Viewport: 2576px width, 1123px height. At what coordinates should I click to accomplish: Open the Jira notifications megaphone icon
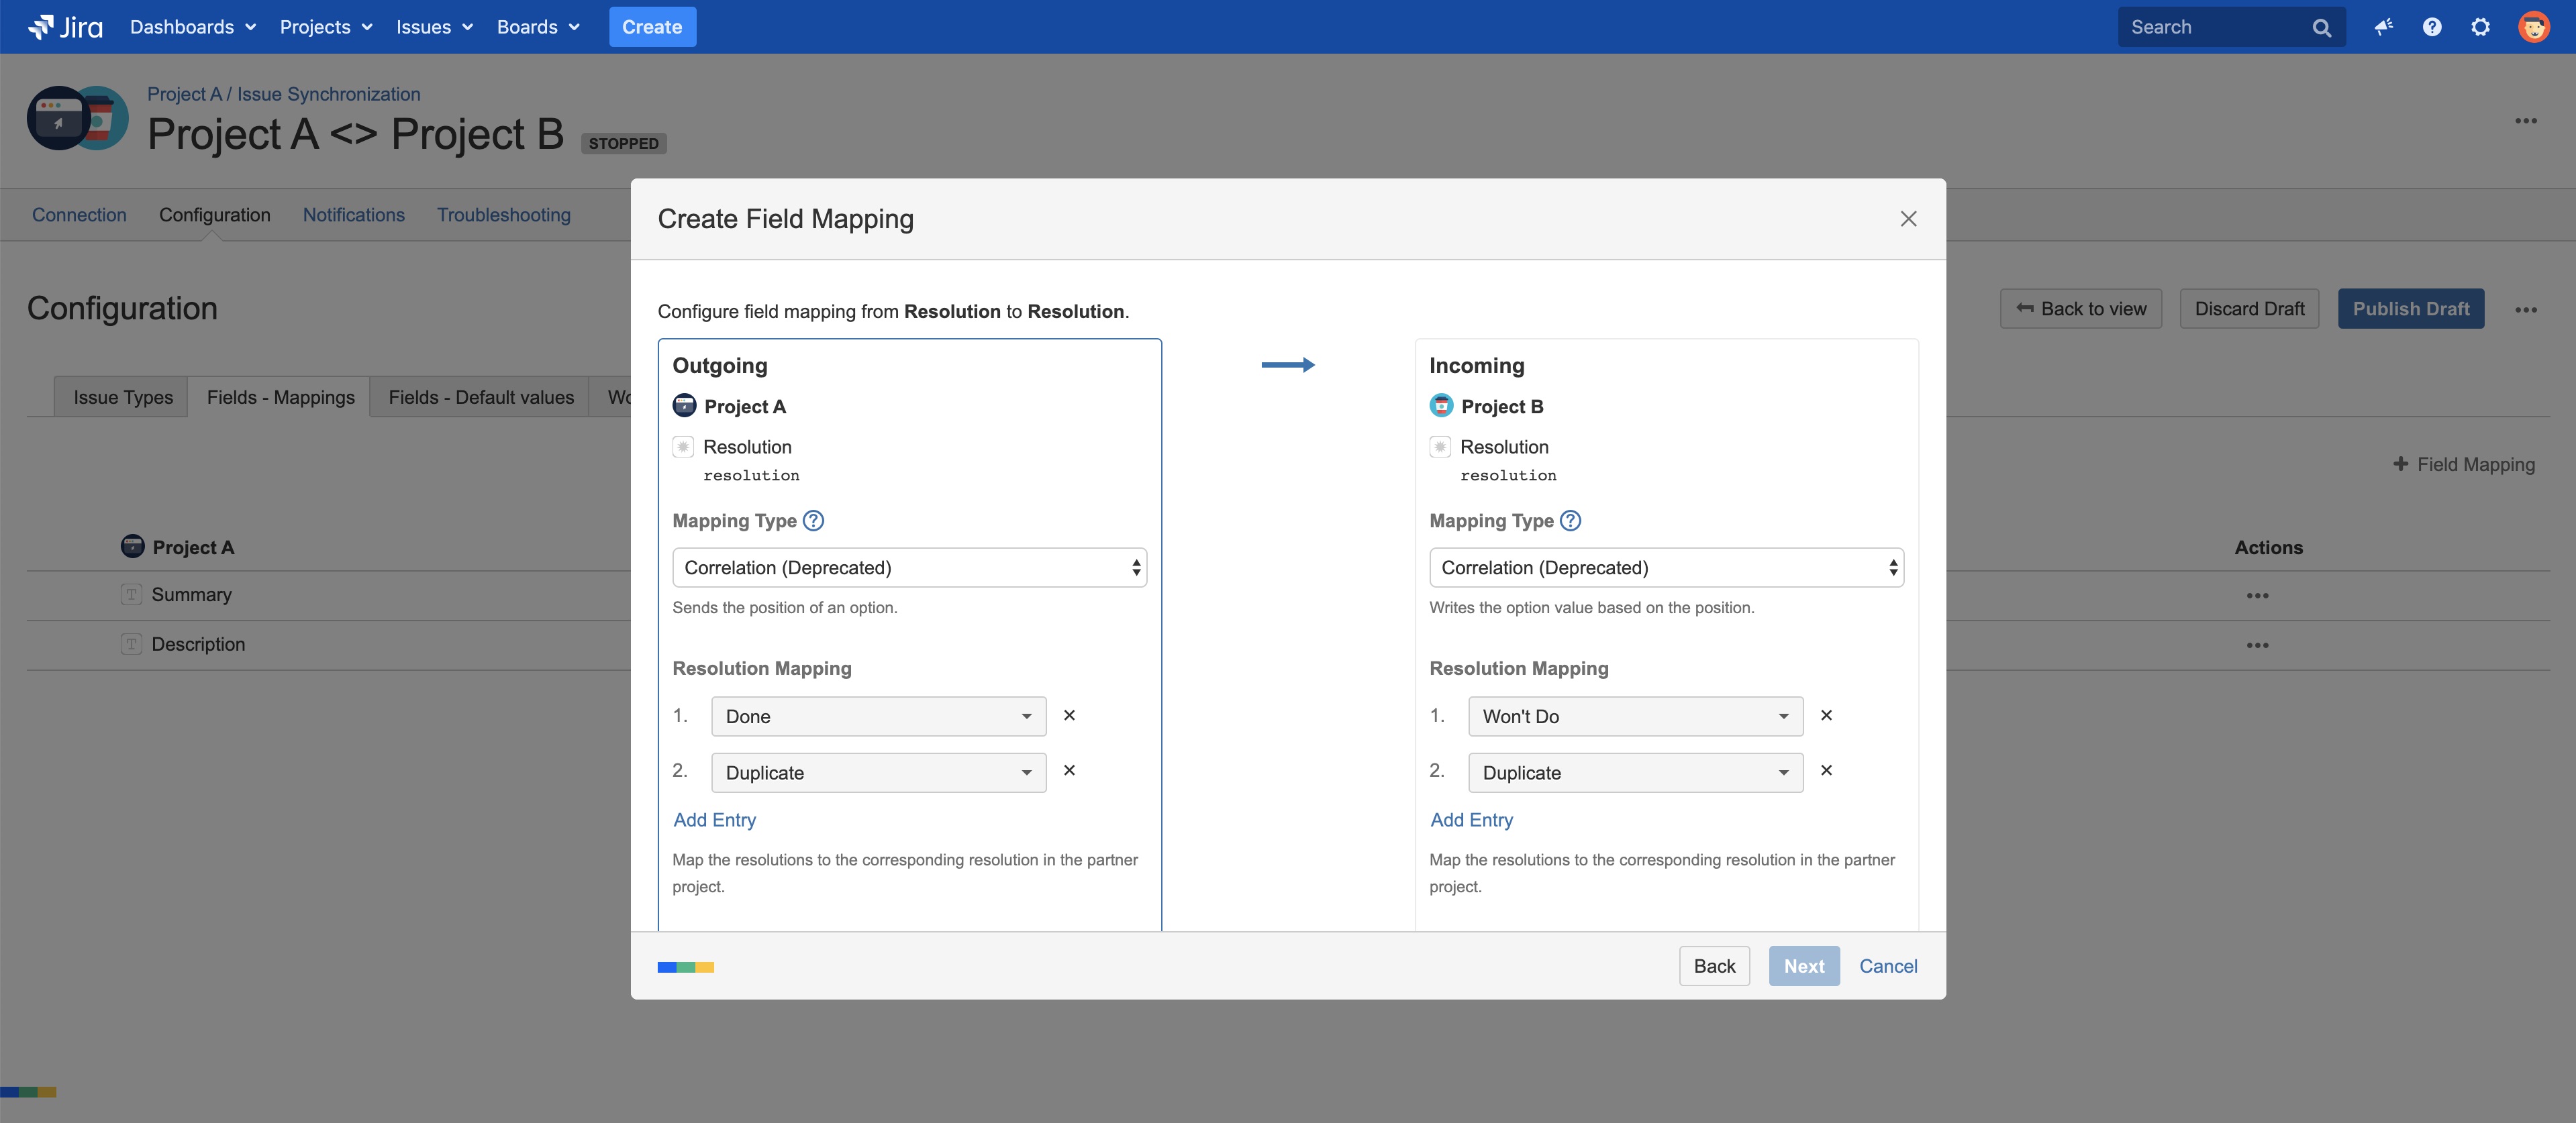coord(2384,27)
